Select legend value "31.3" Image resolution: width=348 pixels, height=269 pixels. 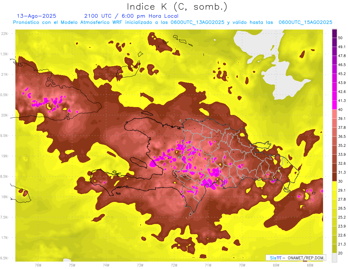coord(342,172)
